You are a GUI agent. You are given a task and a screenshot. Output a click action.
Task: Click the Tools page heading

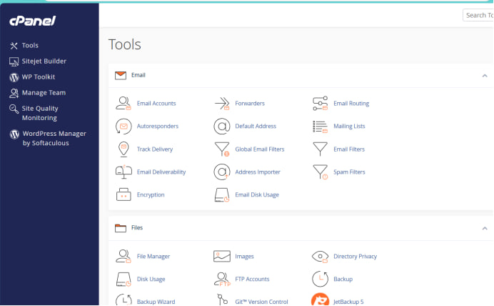click(125, 44)
